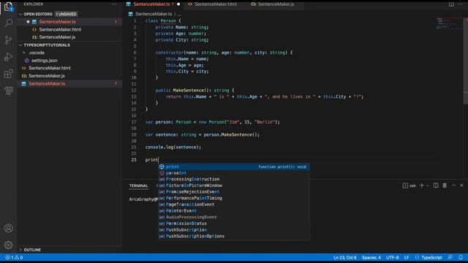This screenshot has width=468, height=263.
Task: Open the Run and Debug view
Action: click(x=8, y=57)
